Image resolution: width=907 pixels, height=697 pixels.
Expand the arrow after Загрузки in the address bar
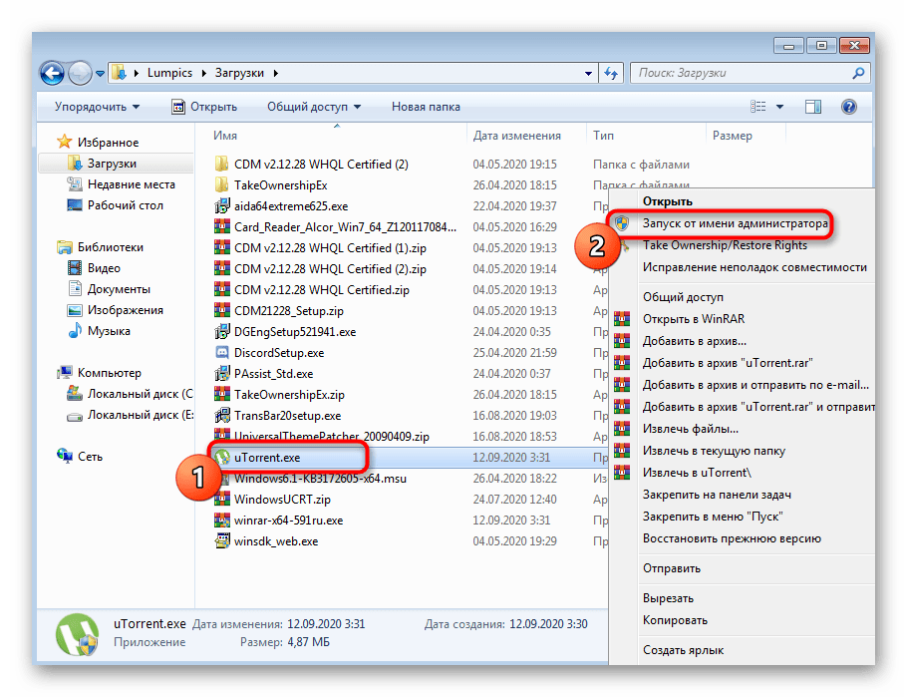click(x=275, y=73)
